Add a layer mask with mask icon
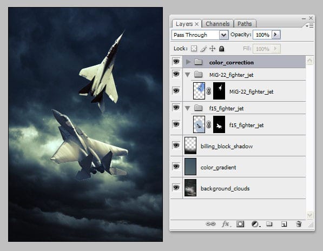 (240, 224)
